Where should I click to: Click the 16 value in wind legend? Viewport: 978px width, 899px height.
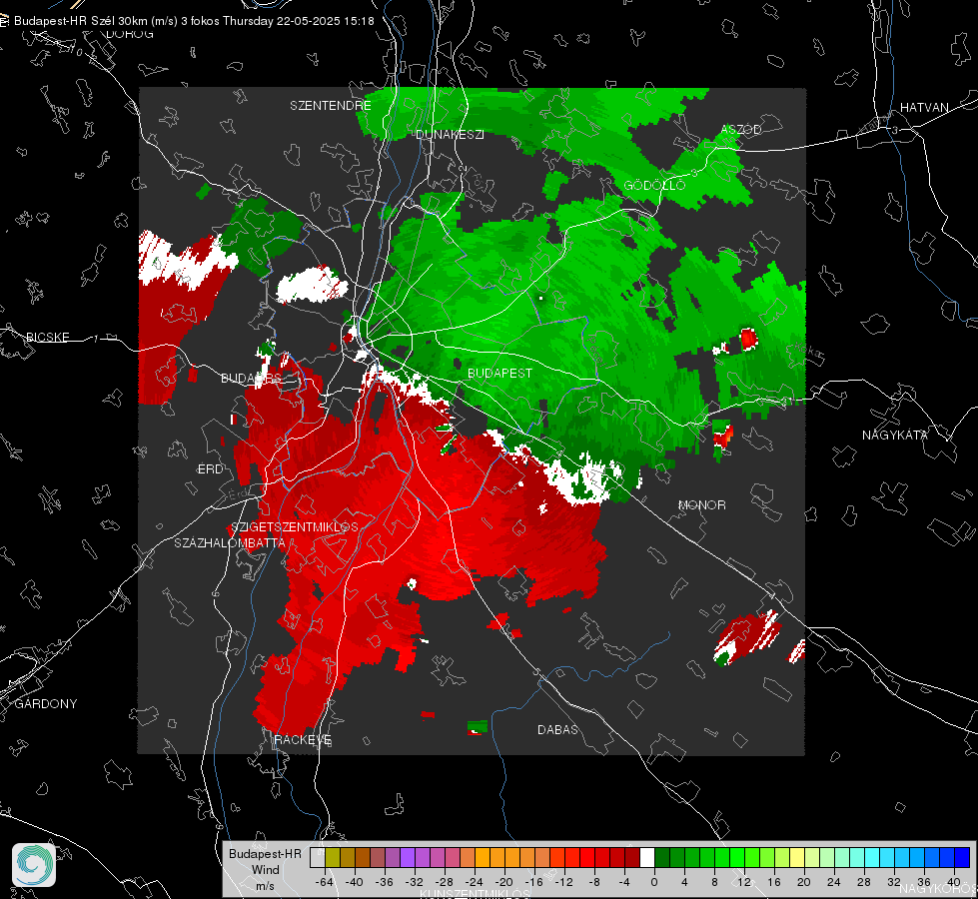(774, 882)
